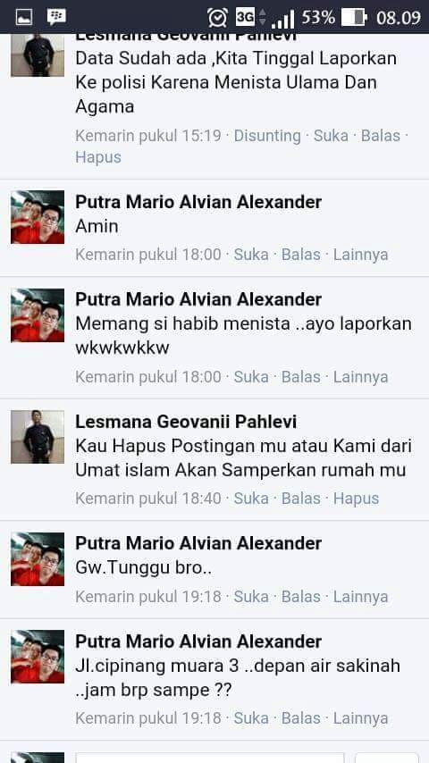Like the 'Amin' comment
This screenshot has height=763, width=429.
251,255
